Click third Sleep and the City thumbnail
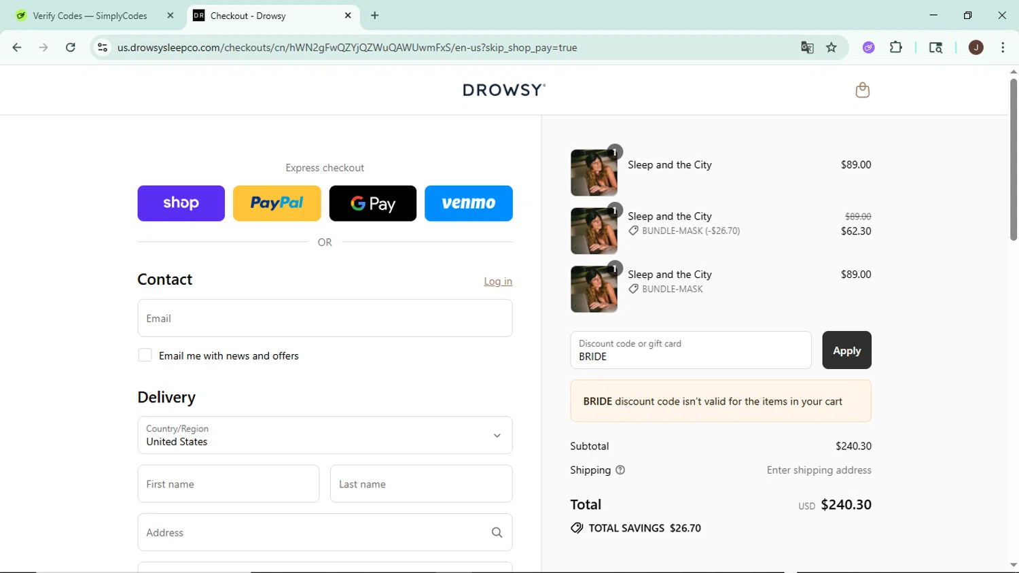1019x573 pixels. click(594, 290)
